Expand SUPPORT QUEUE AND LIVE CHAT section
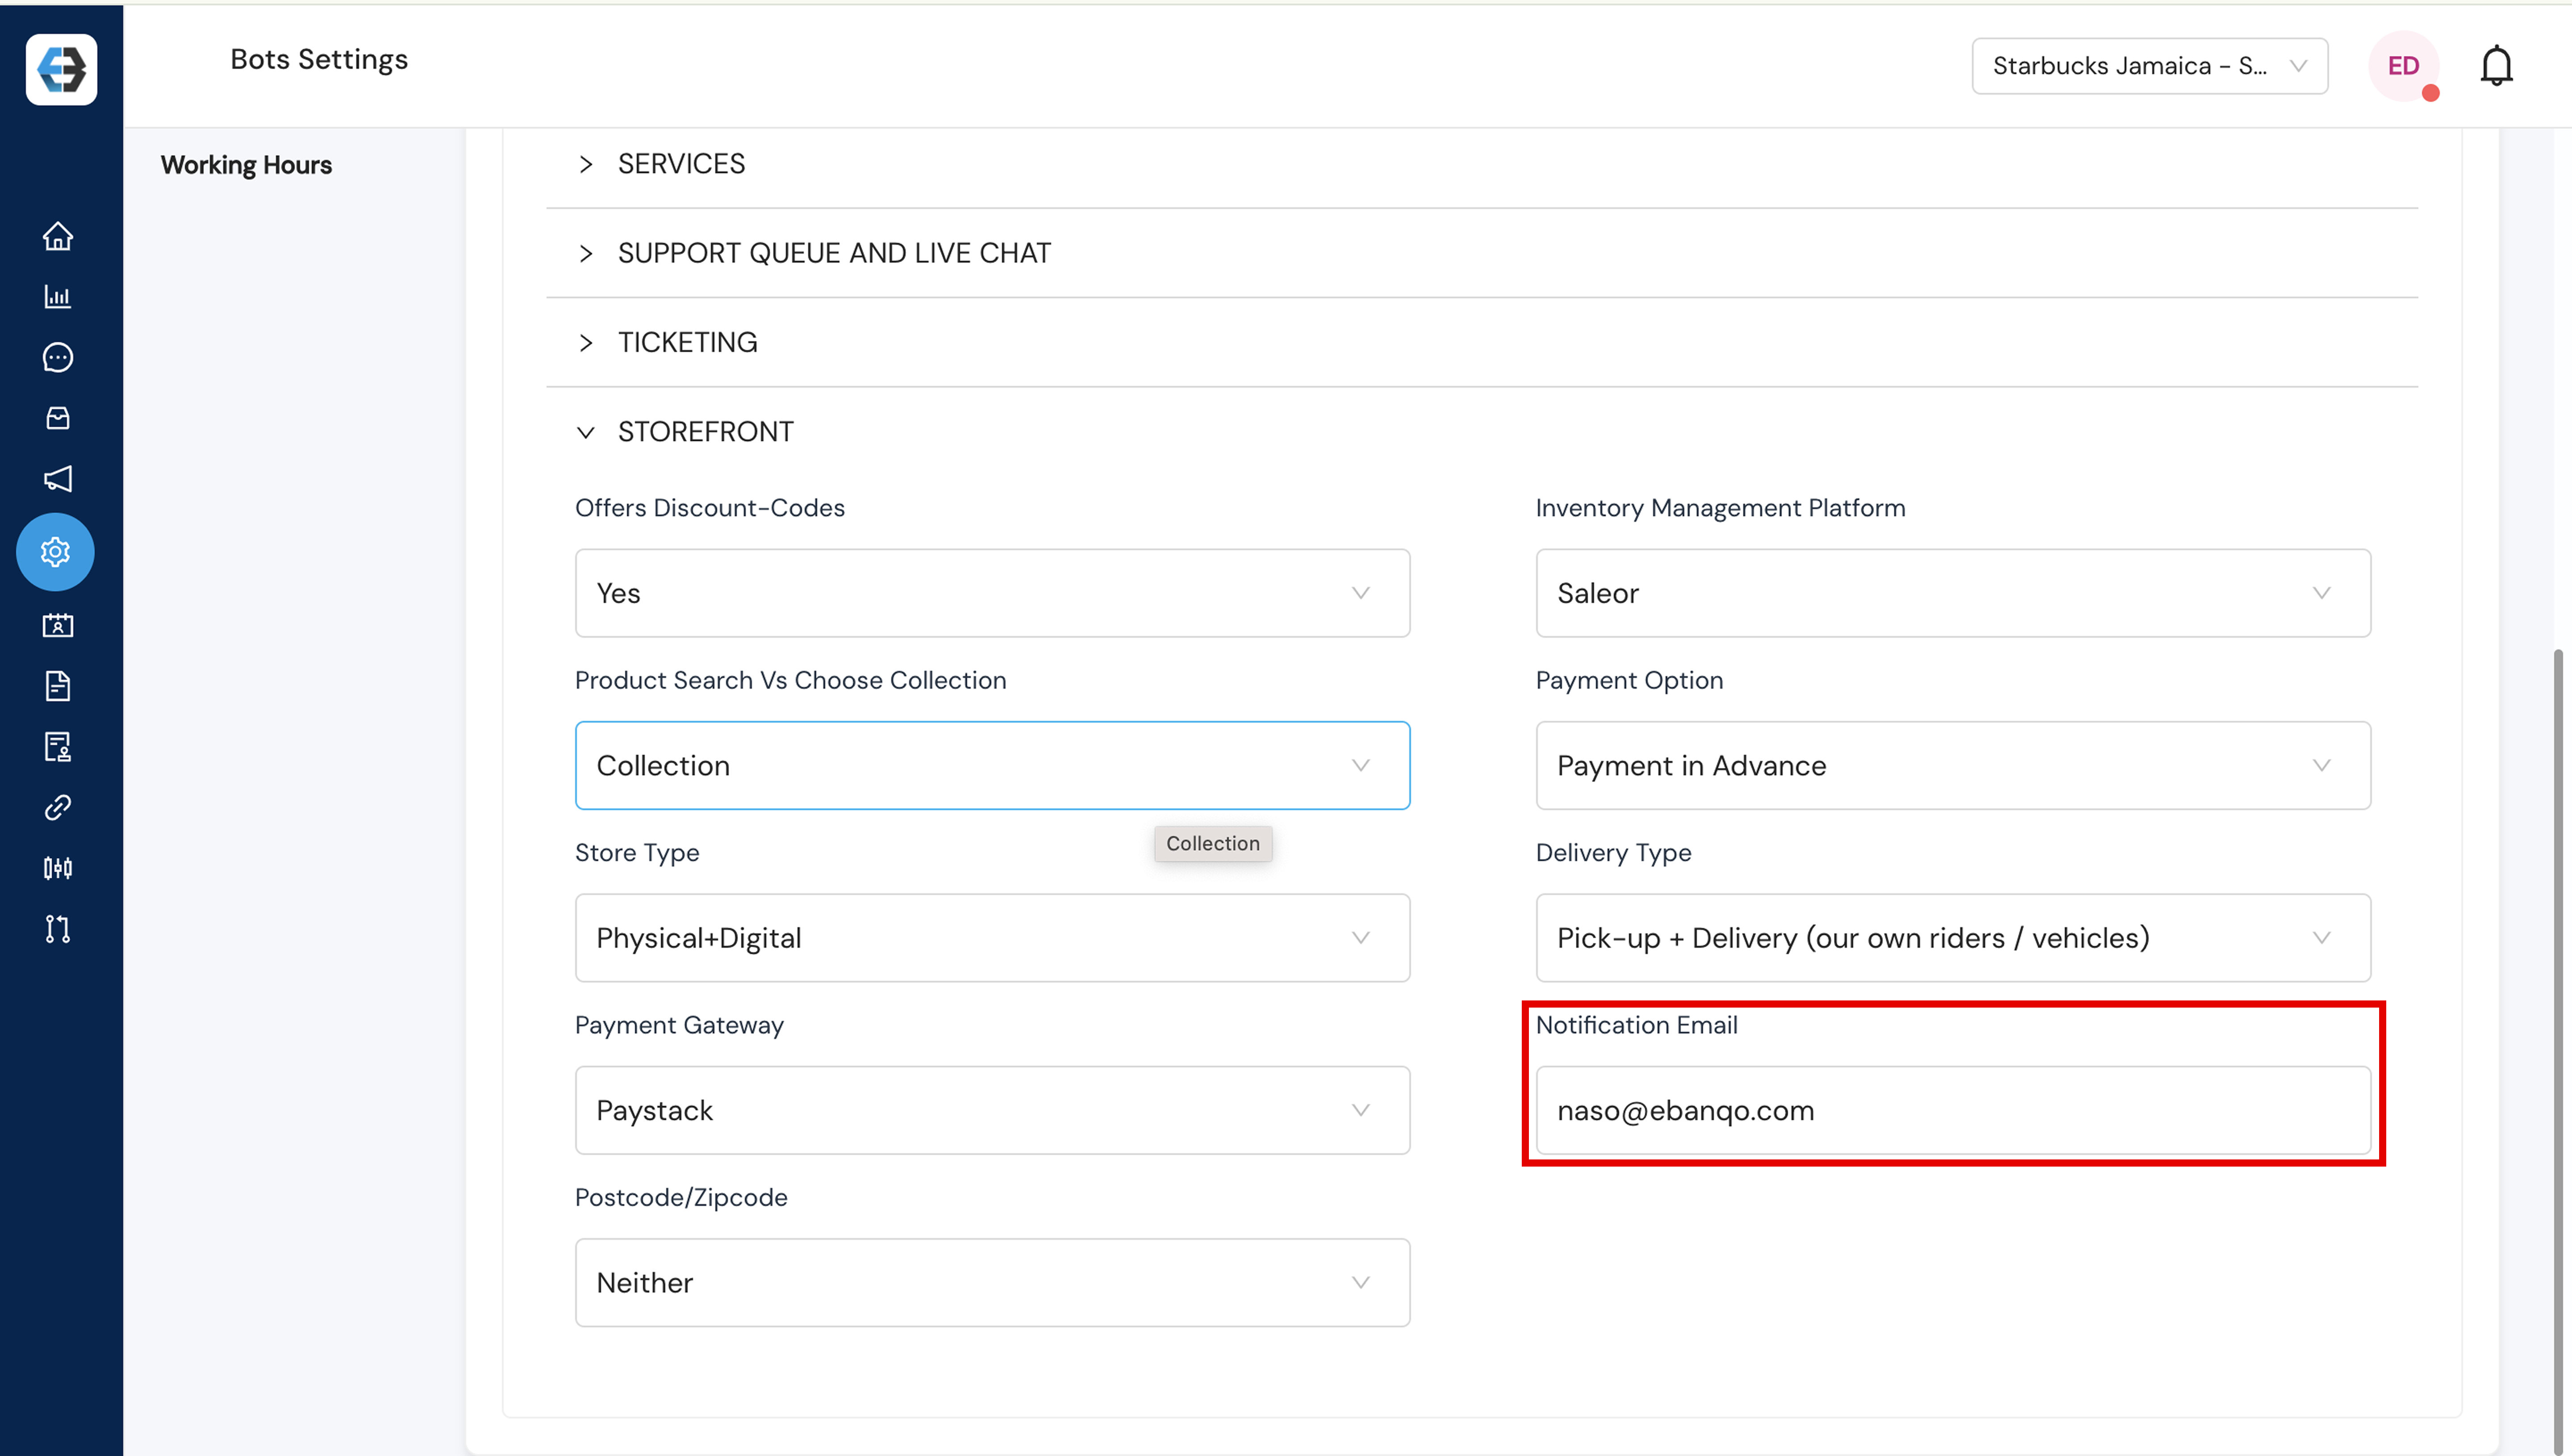 point(1482,253)
